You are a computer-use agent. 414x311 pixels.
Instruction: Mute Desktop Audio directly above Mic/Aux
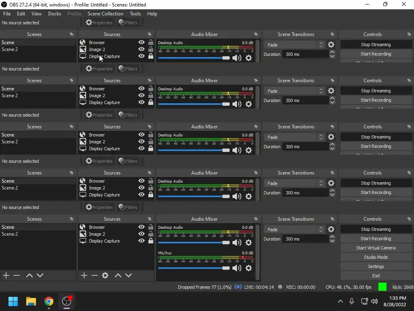click(x=237, y=243)
